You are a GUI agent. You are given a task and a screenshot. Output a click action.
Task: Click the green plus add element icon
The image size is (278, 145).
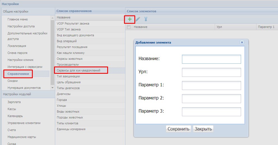130,19
